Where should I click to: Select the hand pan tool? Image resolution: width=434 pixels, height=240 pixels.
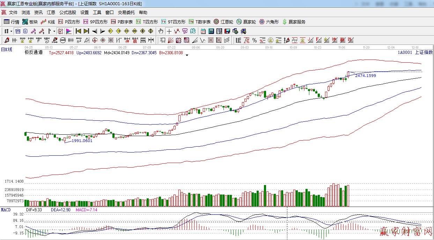tap(161, 31)
